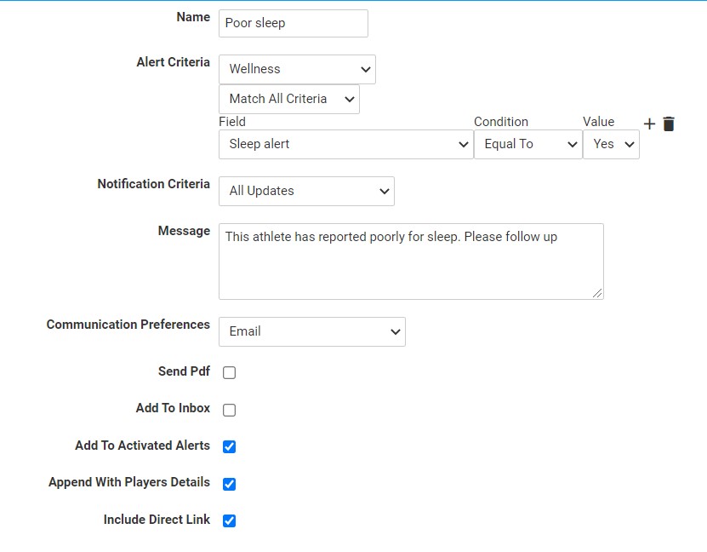Click the Name label
707x552 pixels.
coord(193,17)
